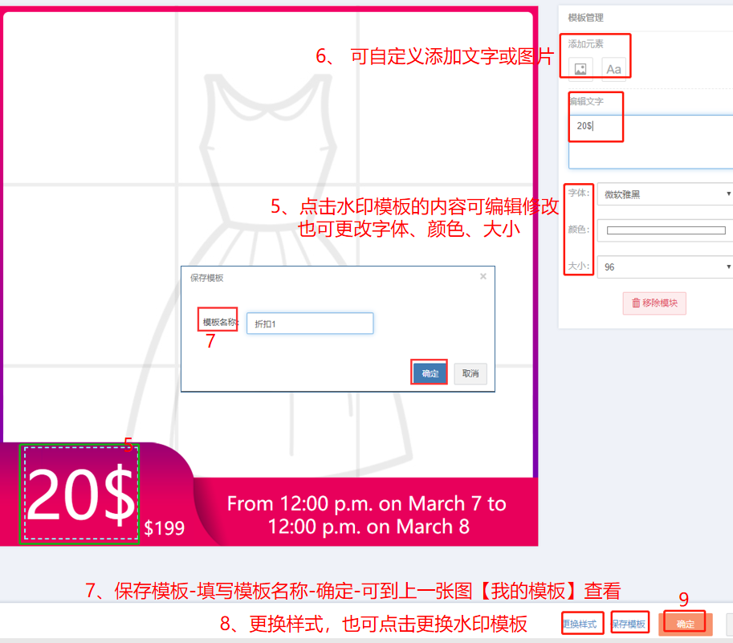Select the $199 price text on canvas

(x=164, y=528)
